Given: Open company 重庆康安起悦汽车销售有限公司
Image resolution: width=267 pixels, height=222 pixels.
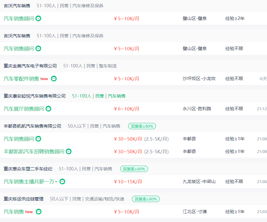Looking at the screenshot, I should (x=35, y=96).
